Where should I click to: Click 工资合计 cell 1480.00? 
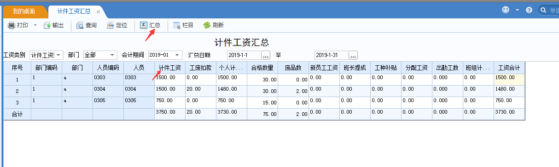tap(509, 91)
